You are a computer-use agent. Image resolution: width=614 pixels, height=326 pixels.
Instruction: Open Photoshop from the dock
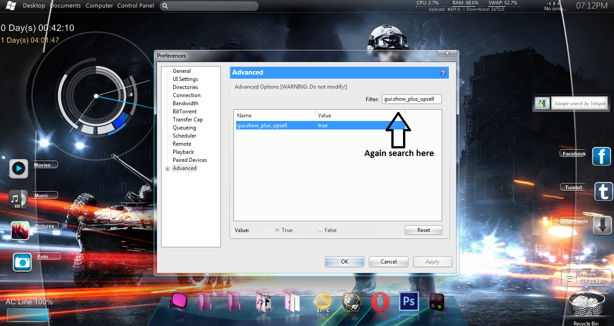[x=409, y=301]
